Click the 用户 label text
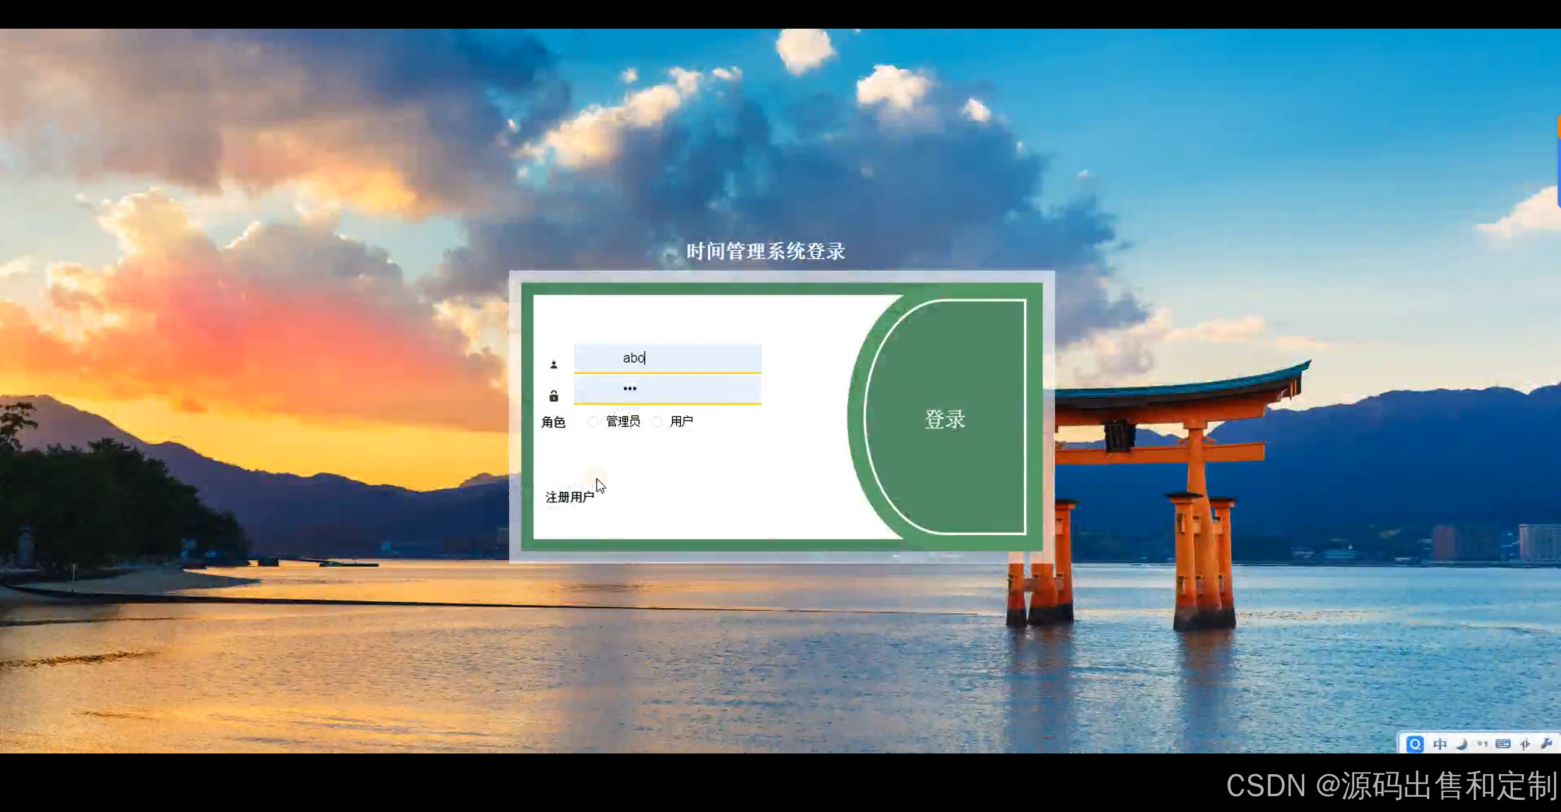Viewport: 1561px width, 812px height. pos(681,421)
